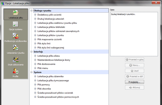This screenshot has height=105, width=162.
Task: Click the Nowy... button
Action: (135, 65)
